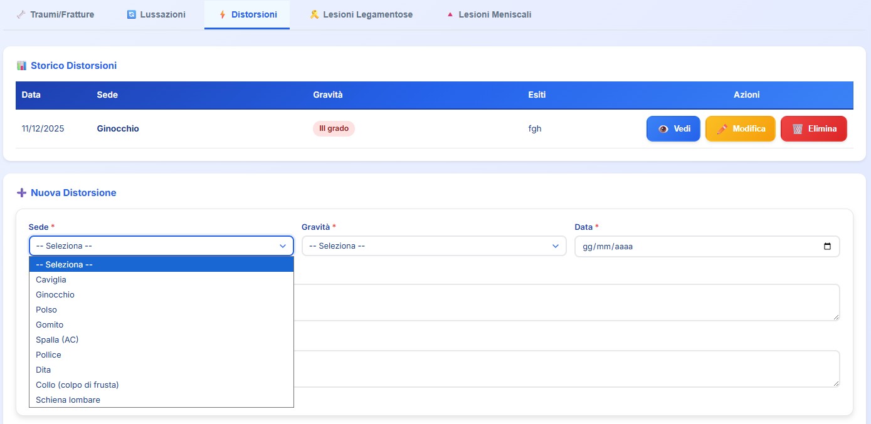The height and width of the screenshot is (424, 871).
Task: Choose Spalla (AC) in the Sede list
Action: click(x=57, y=339)
